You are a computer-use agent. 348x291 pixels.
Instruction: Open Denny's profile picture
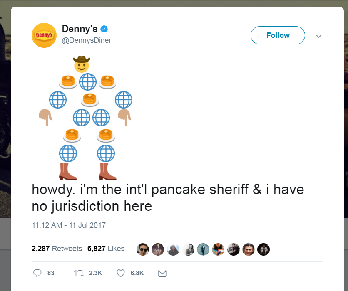tap(44, 35)
